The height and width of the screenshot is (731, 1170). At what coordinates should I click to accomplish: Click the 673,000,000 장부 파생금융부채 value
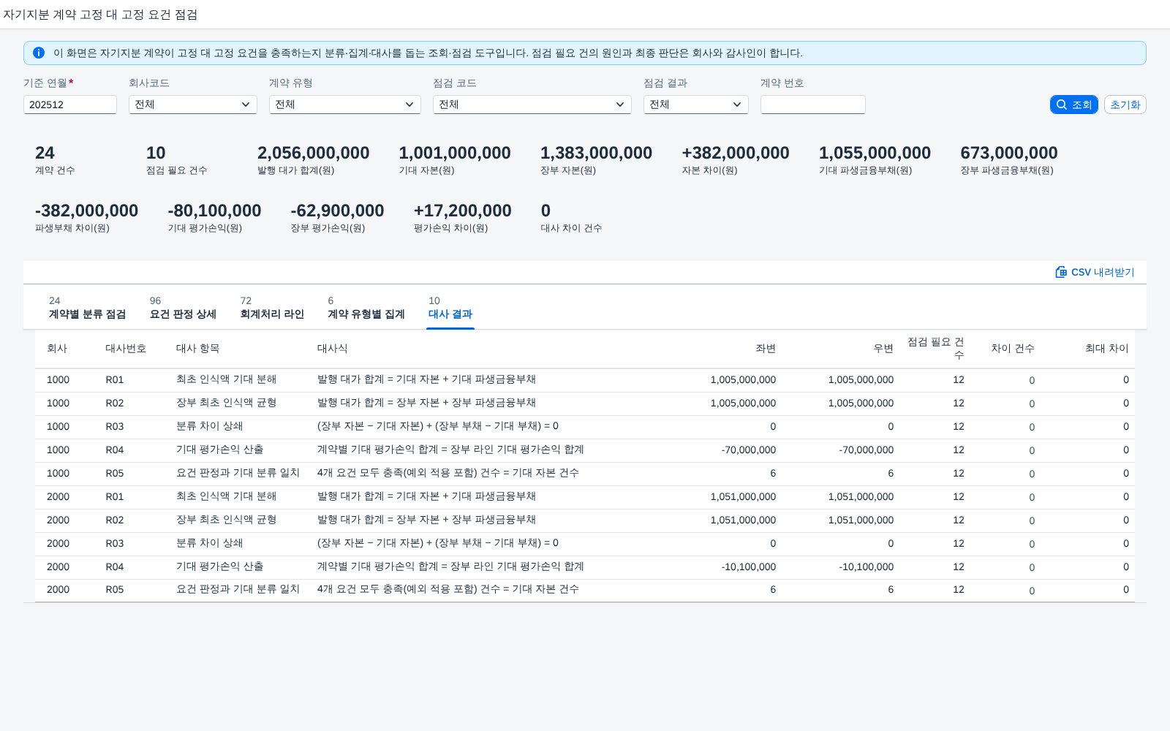[1009, 153]
